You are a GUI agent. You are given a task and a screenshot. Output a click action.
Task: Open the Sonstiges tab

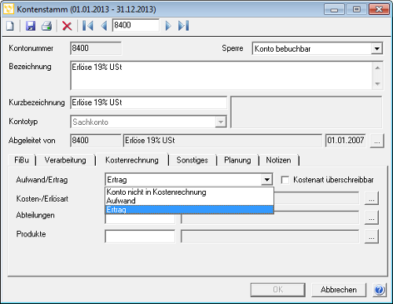pyautogui.click(x=193, y=160)
